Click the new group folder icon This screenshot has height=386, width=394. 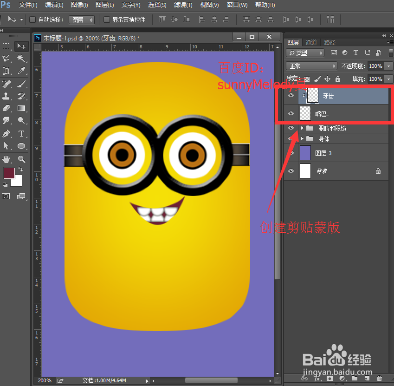click(x=355, y=379)
